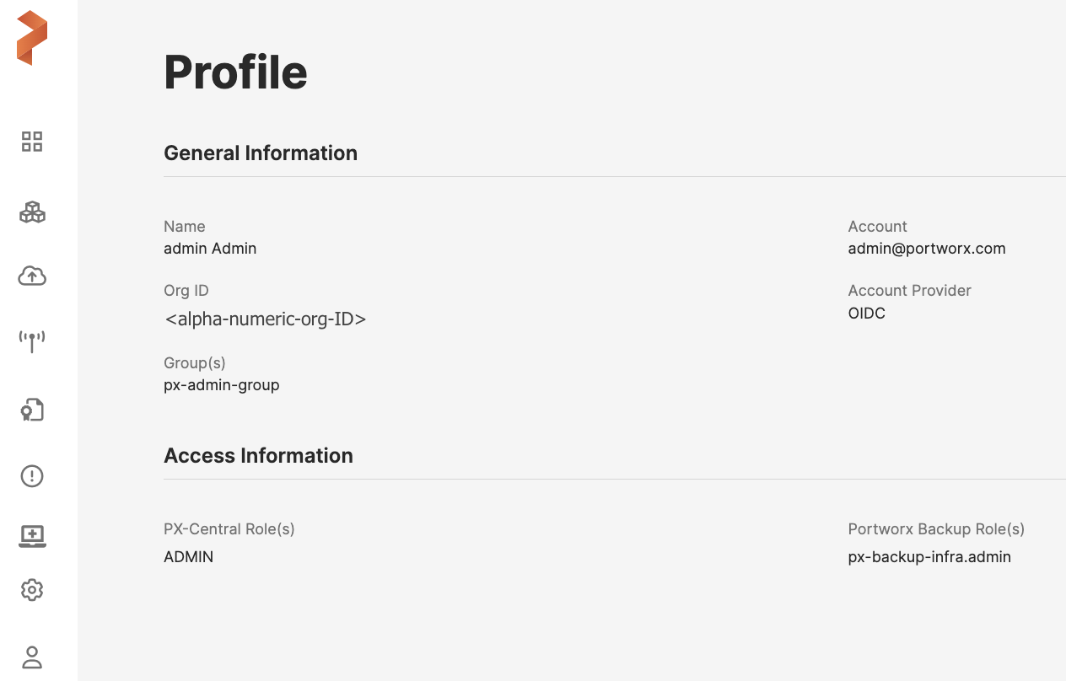Click the ADMIN PX-Central role value
The height and width of the screenshot is (681, 1066).
[x=188, y=557]
